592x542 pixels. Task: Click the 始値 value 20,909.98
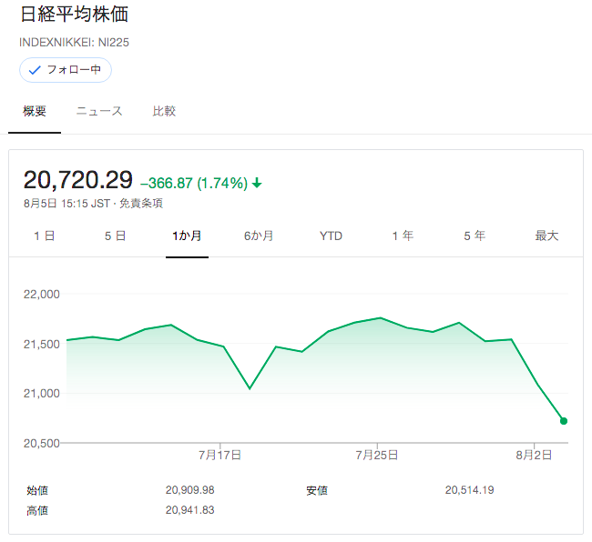coord(190,490)
